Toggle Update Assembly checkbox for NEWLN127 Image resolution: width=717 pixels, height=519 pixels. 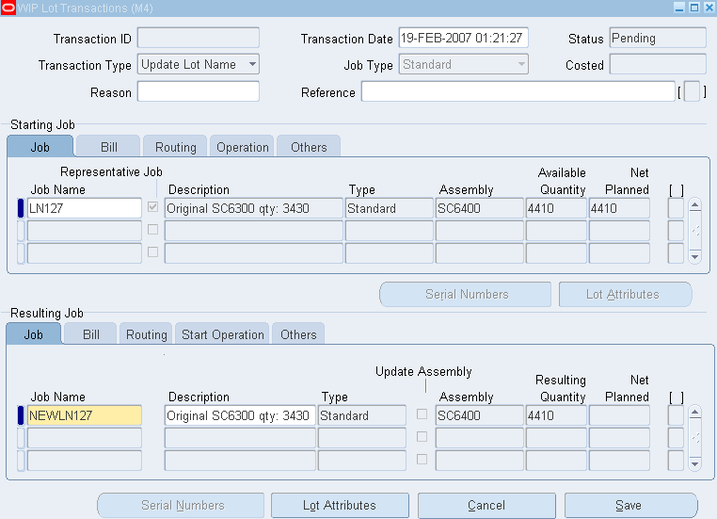point(422,414)
